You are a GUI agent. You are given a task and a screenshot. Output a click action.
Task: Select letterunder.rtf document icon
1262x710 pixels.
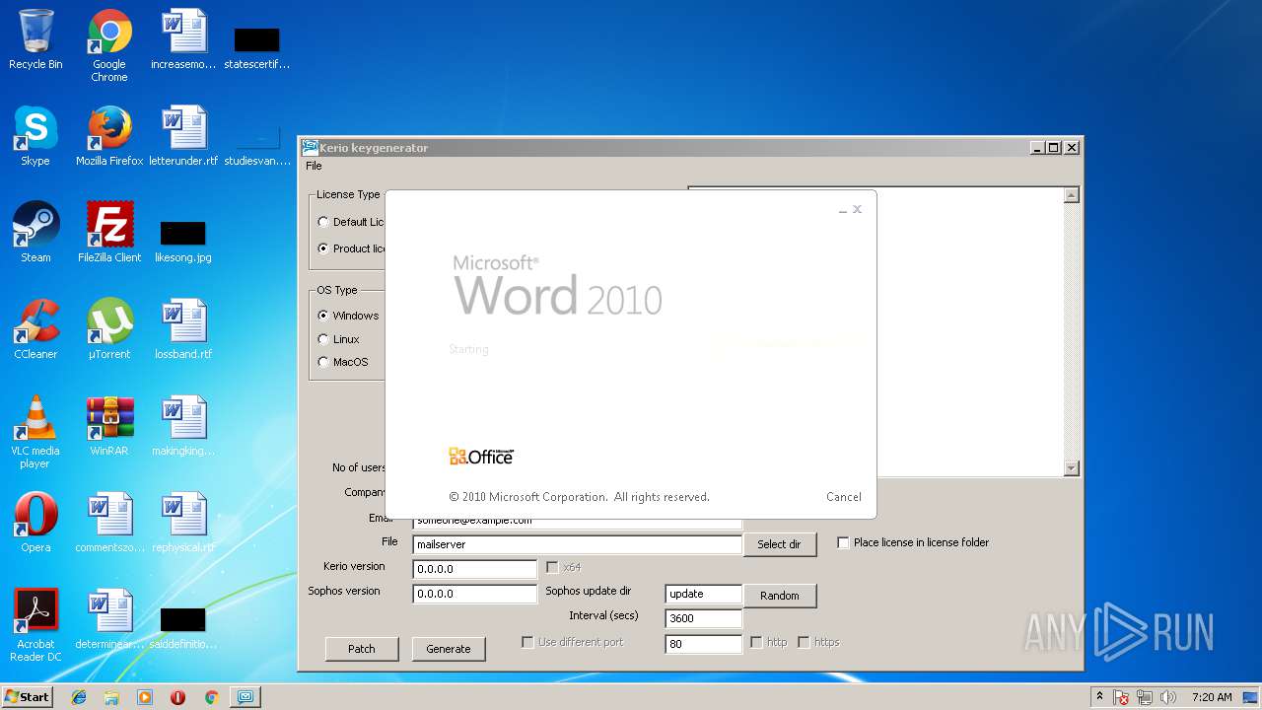click(x=183, y=136)
